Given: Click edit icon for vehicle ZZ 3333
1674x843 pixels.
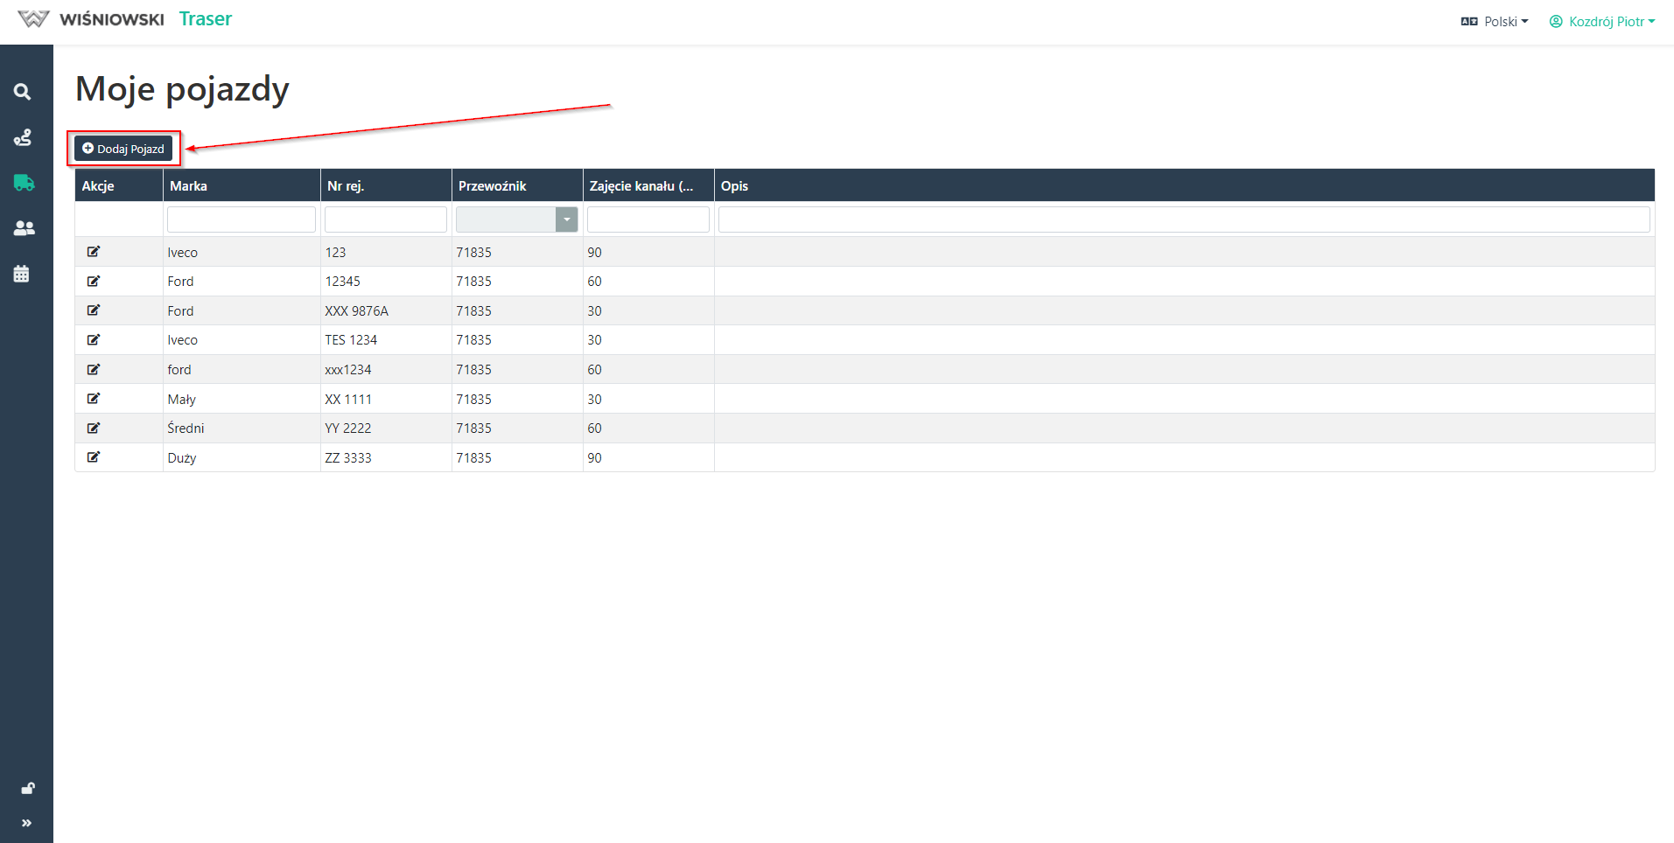Looking at the screenshot, I should coord(94,457).
